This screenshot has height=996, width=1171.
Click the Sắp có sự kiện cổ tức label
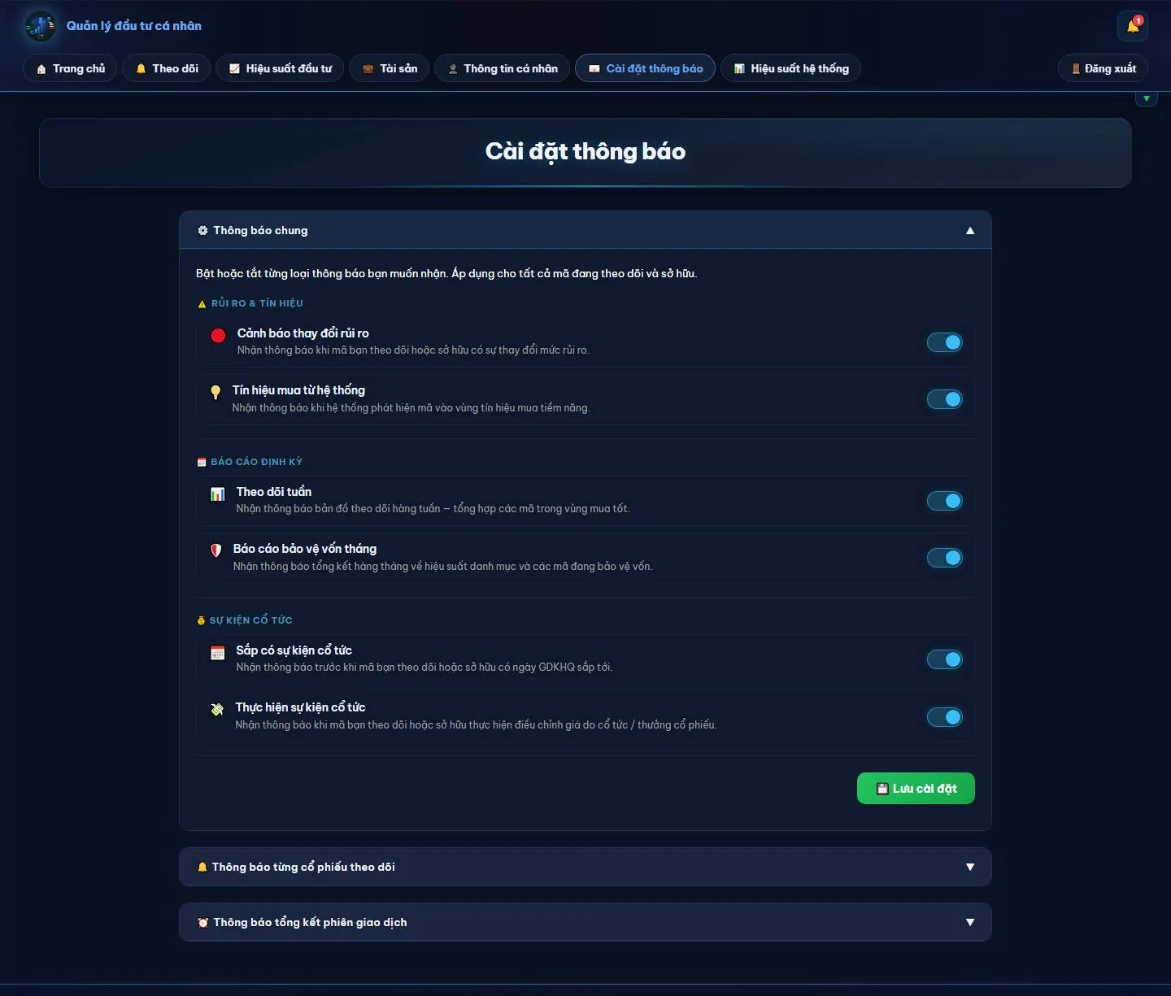[x=294, y=650]
